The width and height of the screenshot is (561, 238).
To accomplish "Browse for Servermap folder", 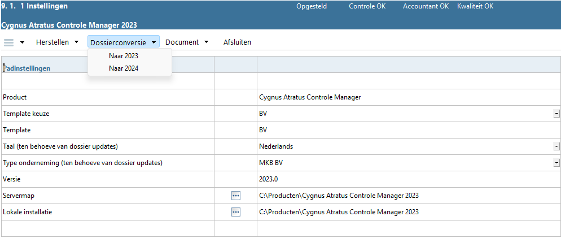I will click(x=235, y=196).
